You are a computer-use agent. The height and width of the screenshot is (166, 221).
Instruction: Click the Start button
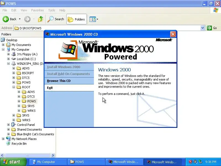pyautogui.click(x=13, y=162)
